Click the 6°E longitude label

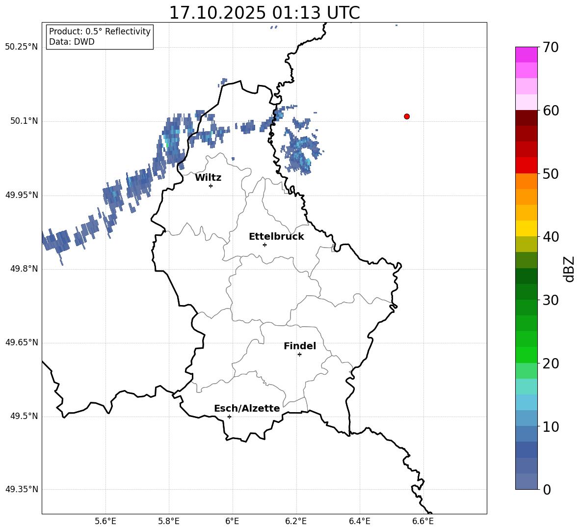[232, 521]
